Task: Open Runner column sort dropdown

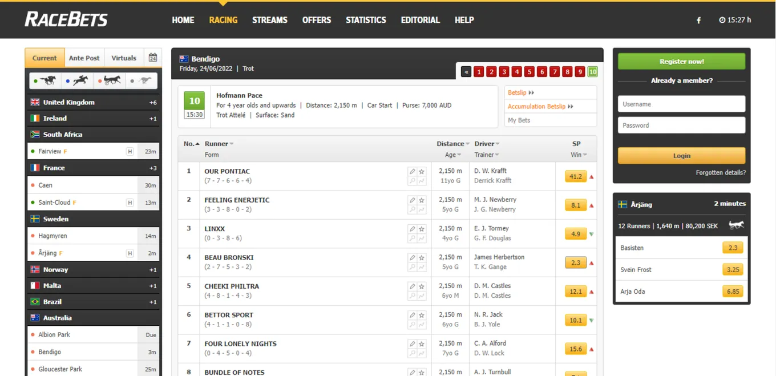Action: coord(231,144)
